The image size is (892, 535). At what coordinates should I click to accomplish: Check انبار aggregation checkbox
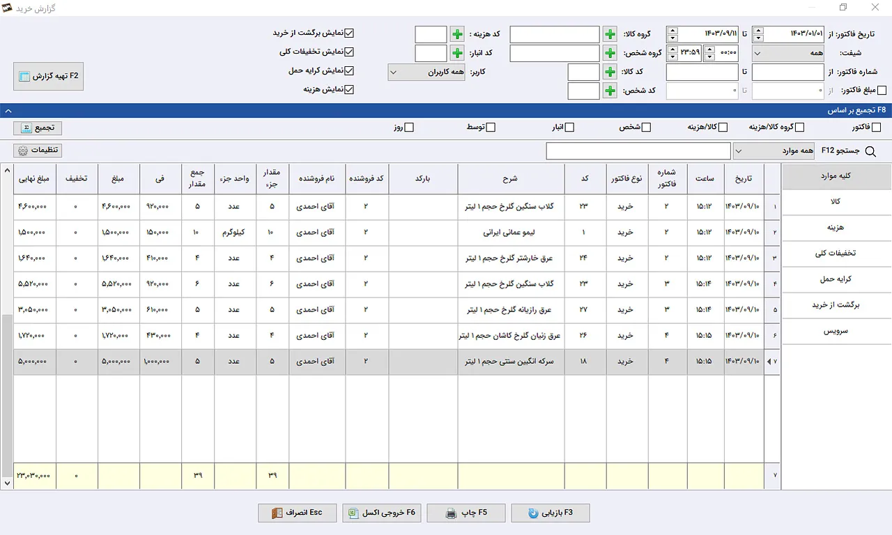(x=570, y=127)
